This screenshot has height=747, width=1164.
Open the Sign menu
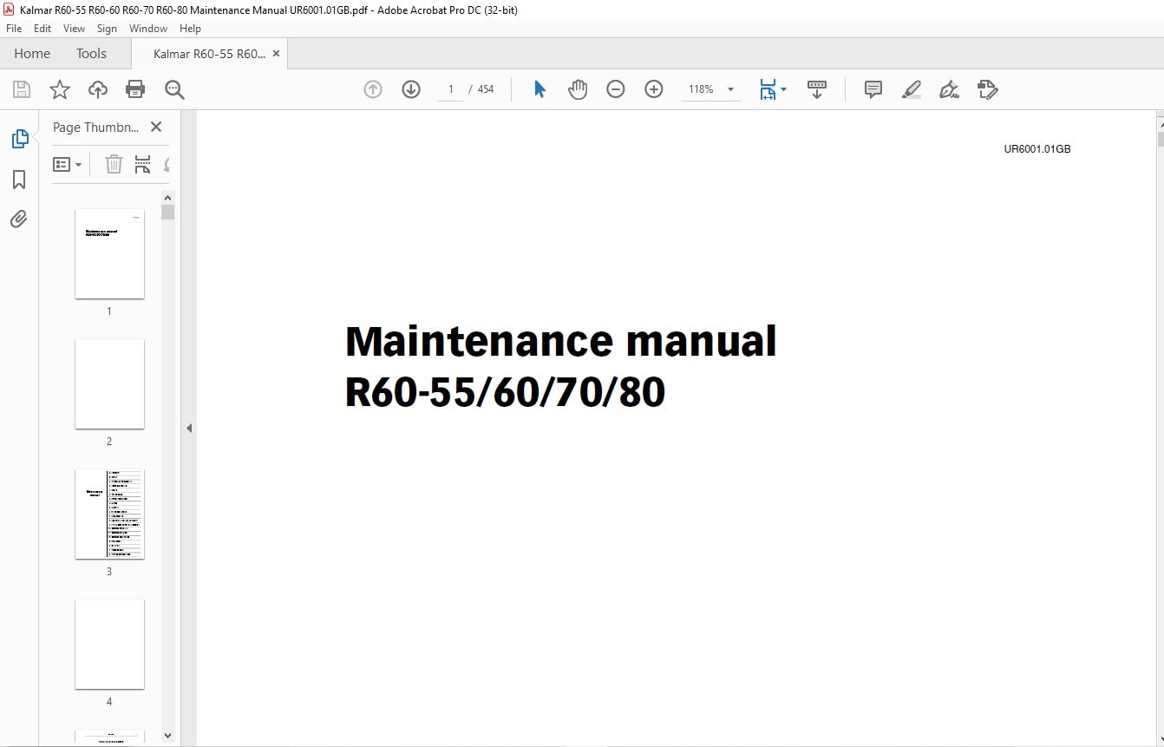[107, 29]
